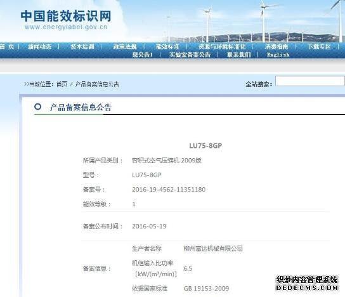Switch to the English version link

coord(278,55)
